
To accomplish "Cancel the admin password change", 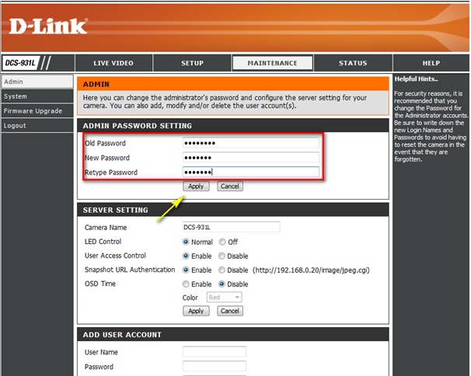I will click(x=229, y=186).
